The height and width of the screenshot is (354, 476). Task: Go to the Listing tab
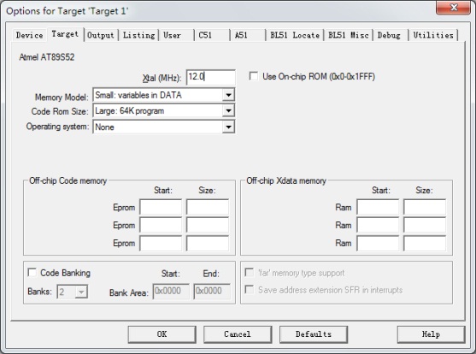click(138, 35)
